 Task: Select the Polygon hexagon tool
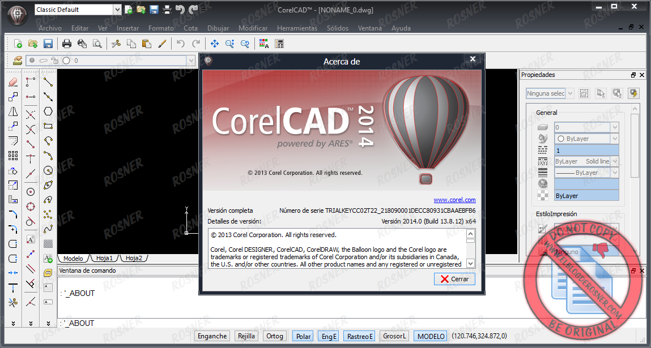point(48,111)
